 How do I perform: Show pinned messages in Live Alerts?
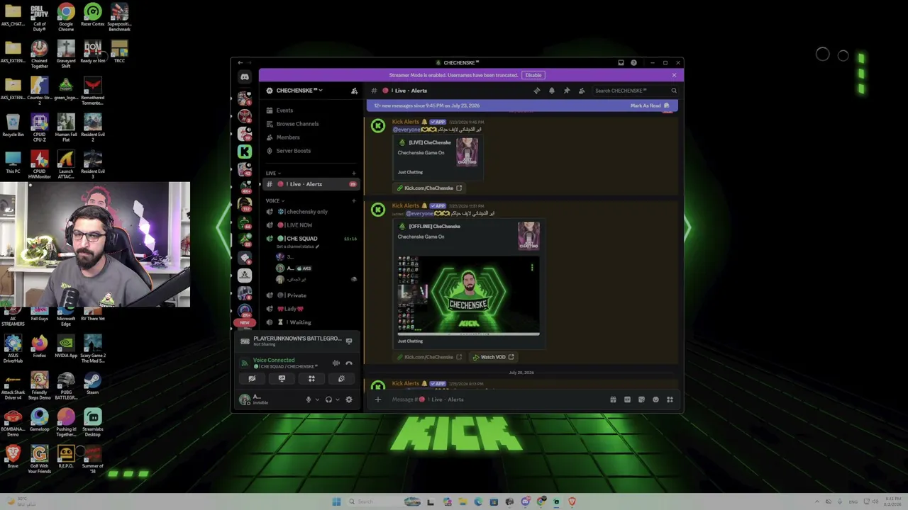pyautogui.click(x=566, y=91)
